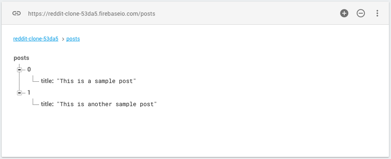Select the node labeled 0
The height and width of the screenshot is (159, 391).
[29, 69]
